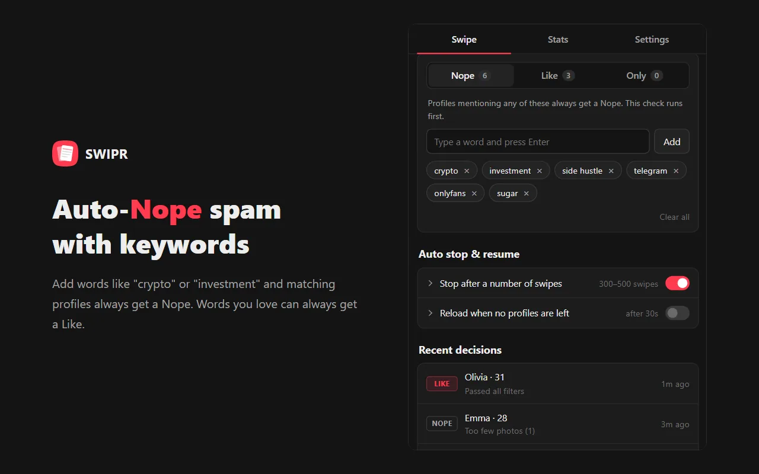Enable Reload when no profiles are left
Viewport: 759px width, 474px height.
[x=677, y=313]
